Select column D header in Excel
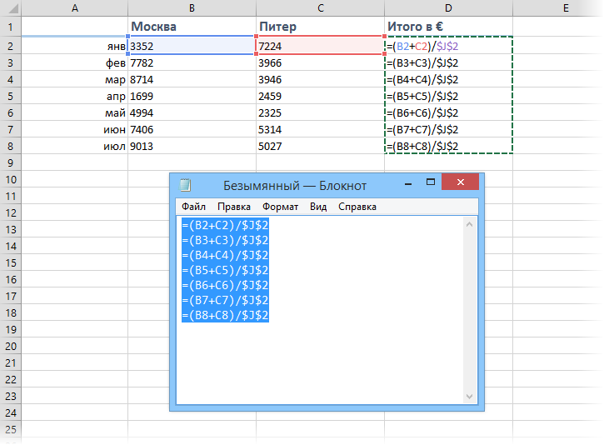The height and width of the screenshot is (445, 604). point(448,8)
